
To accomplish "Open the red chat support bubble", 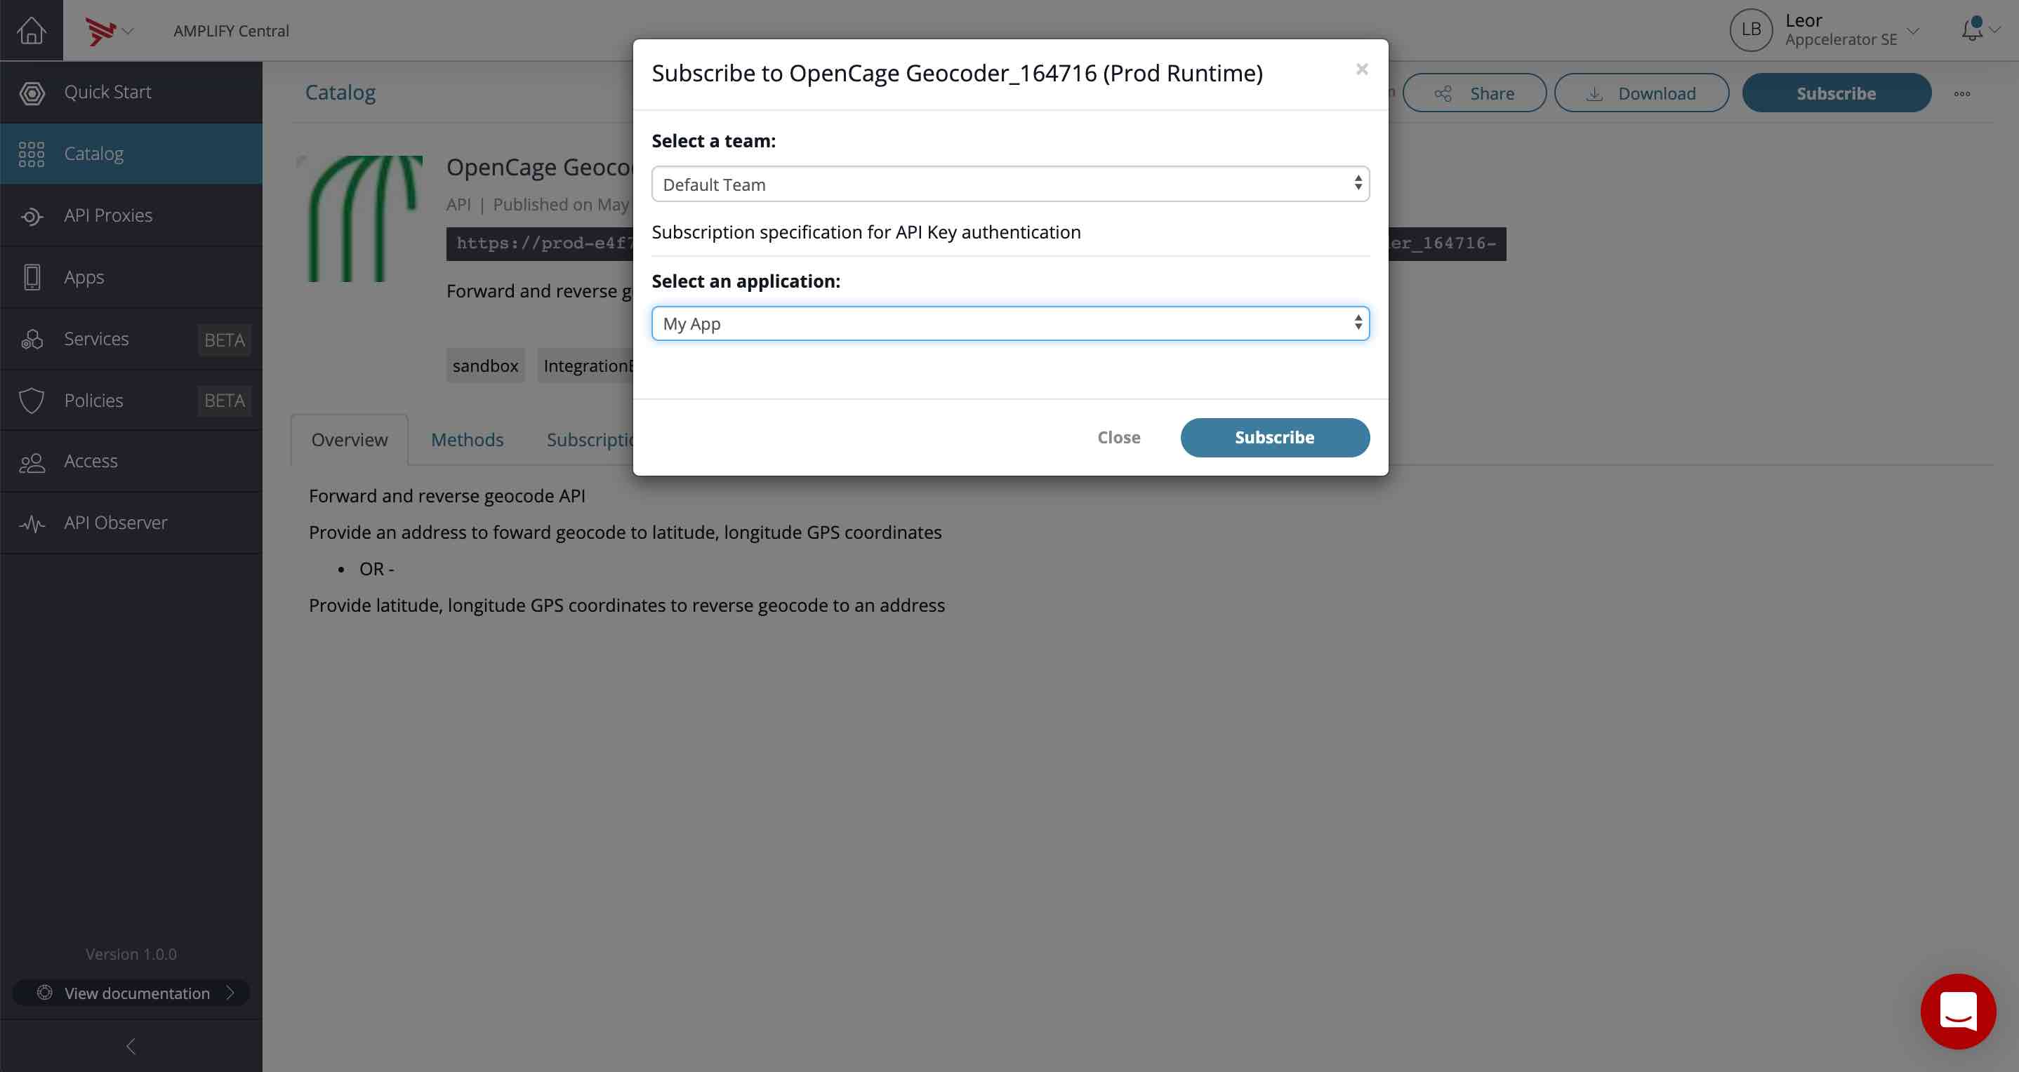I will tap(1958, 1011).
